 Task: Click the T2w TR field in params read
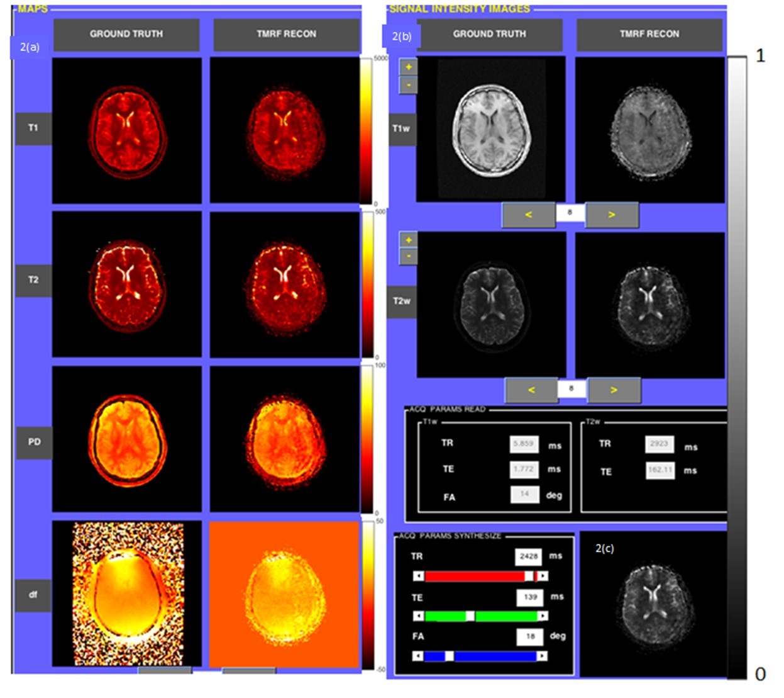pyautogui.click(x=659, y=444)
